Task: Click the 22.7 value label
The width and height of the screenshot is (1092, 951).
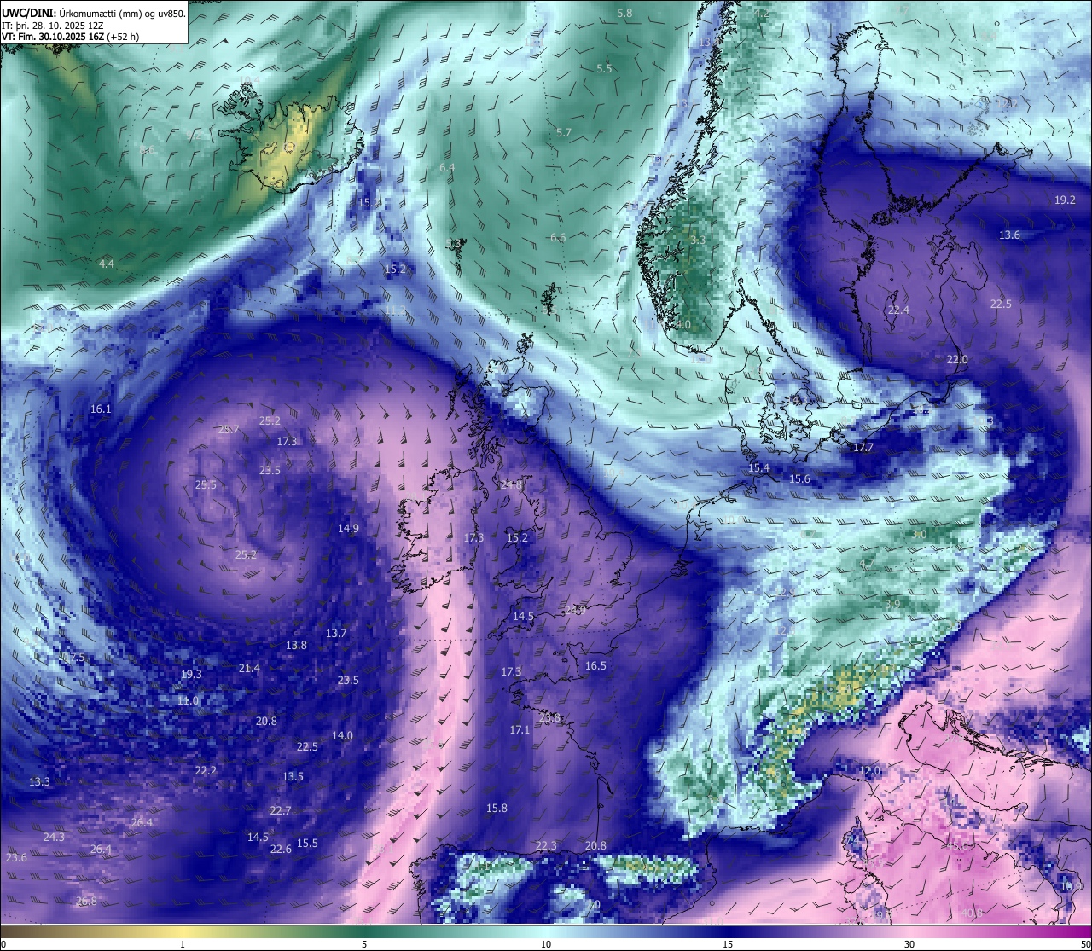Action: pos(280,811)
